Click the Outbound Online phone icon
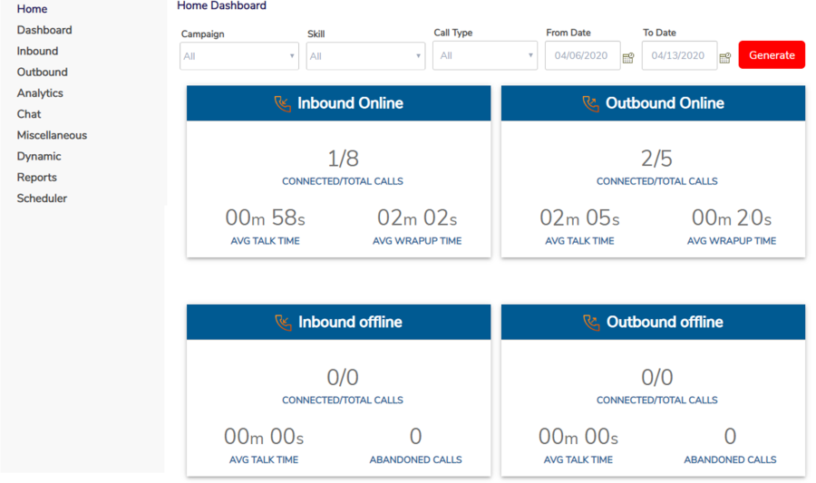The image size is (816, 483). 590,103
